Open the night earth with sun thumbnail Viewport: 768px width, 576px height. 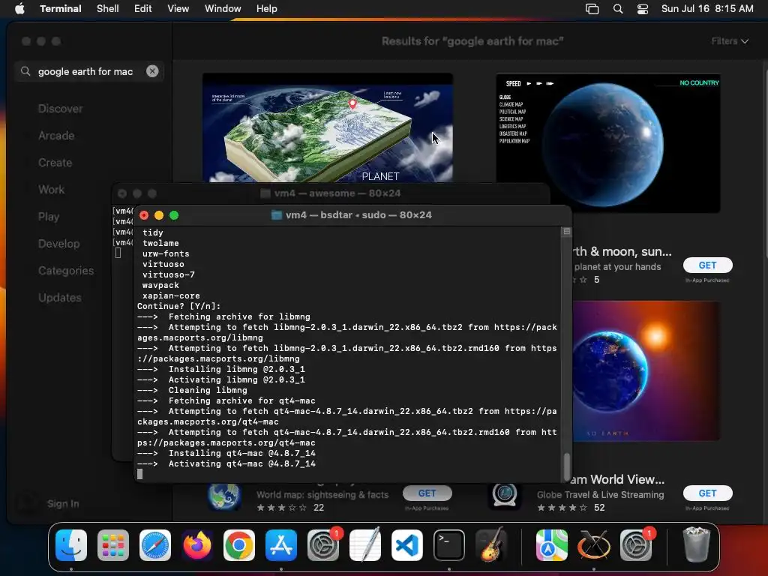pos(646,370)
